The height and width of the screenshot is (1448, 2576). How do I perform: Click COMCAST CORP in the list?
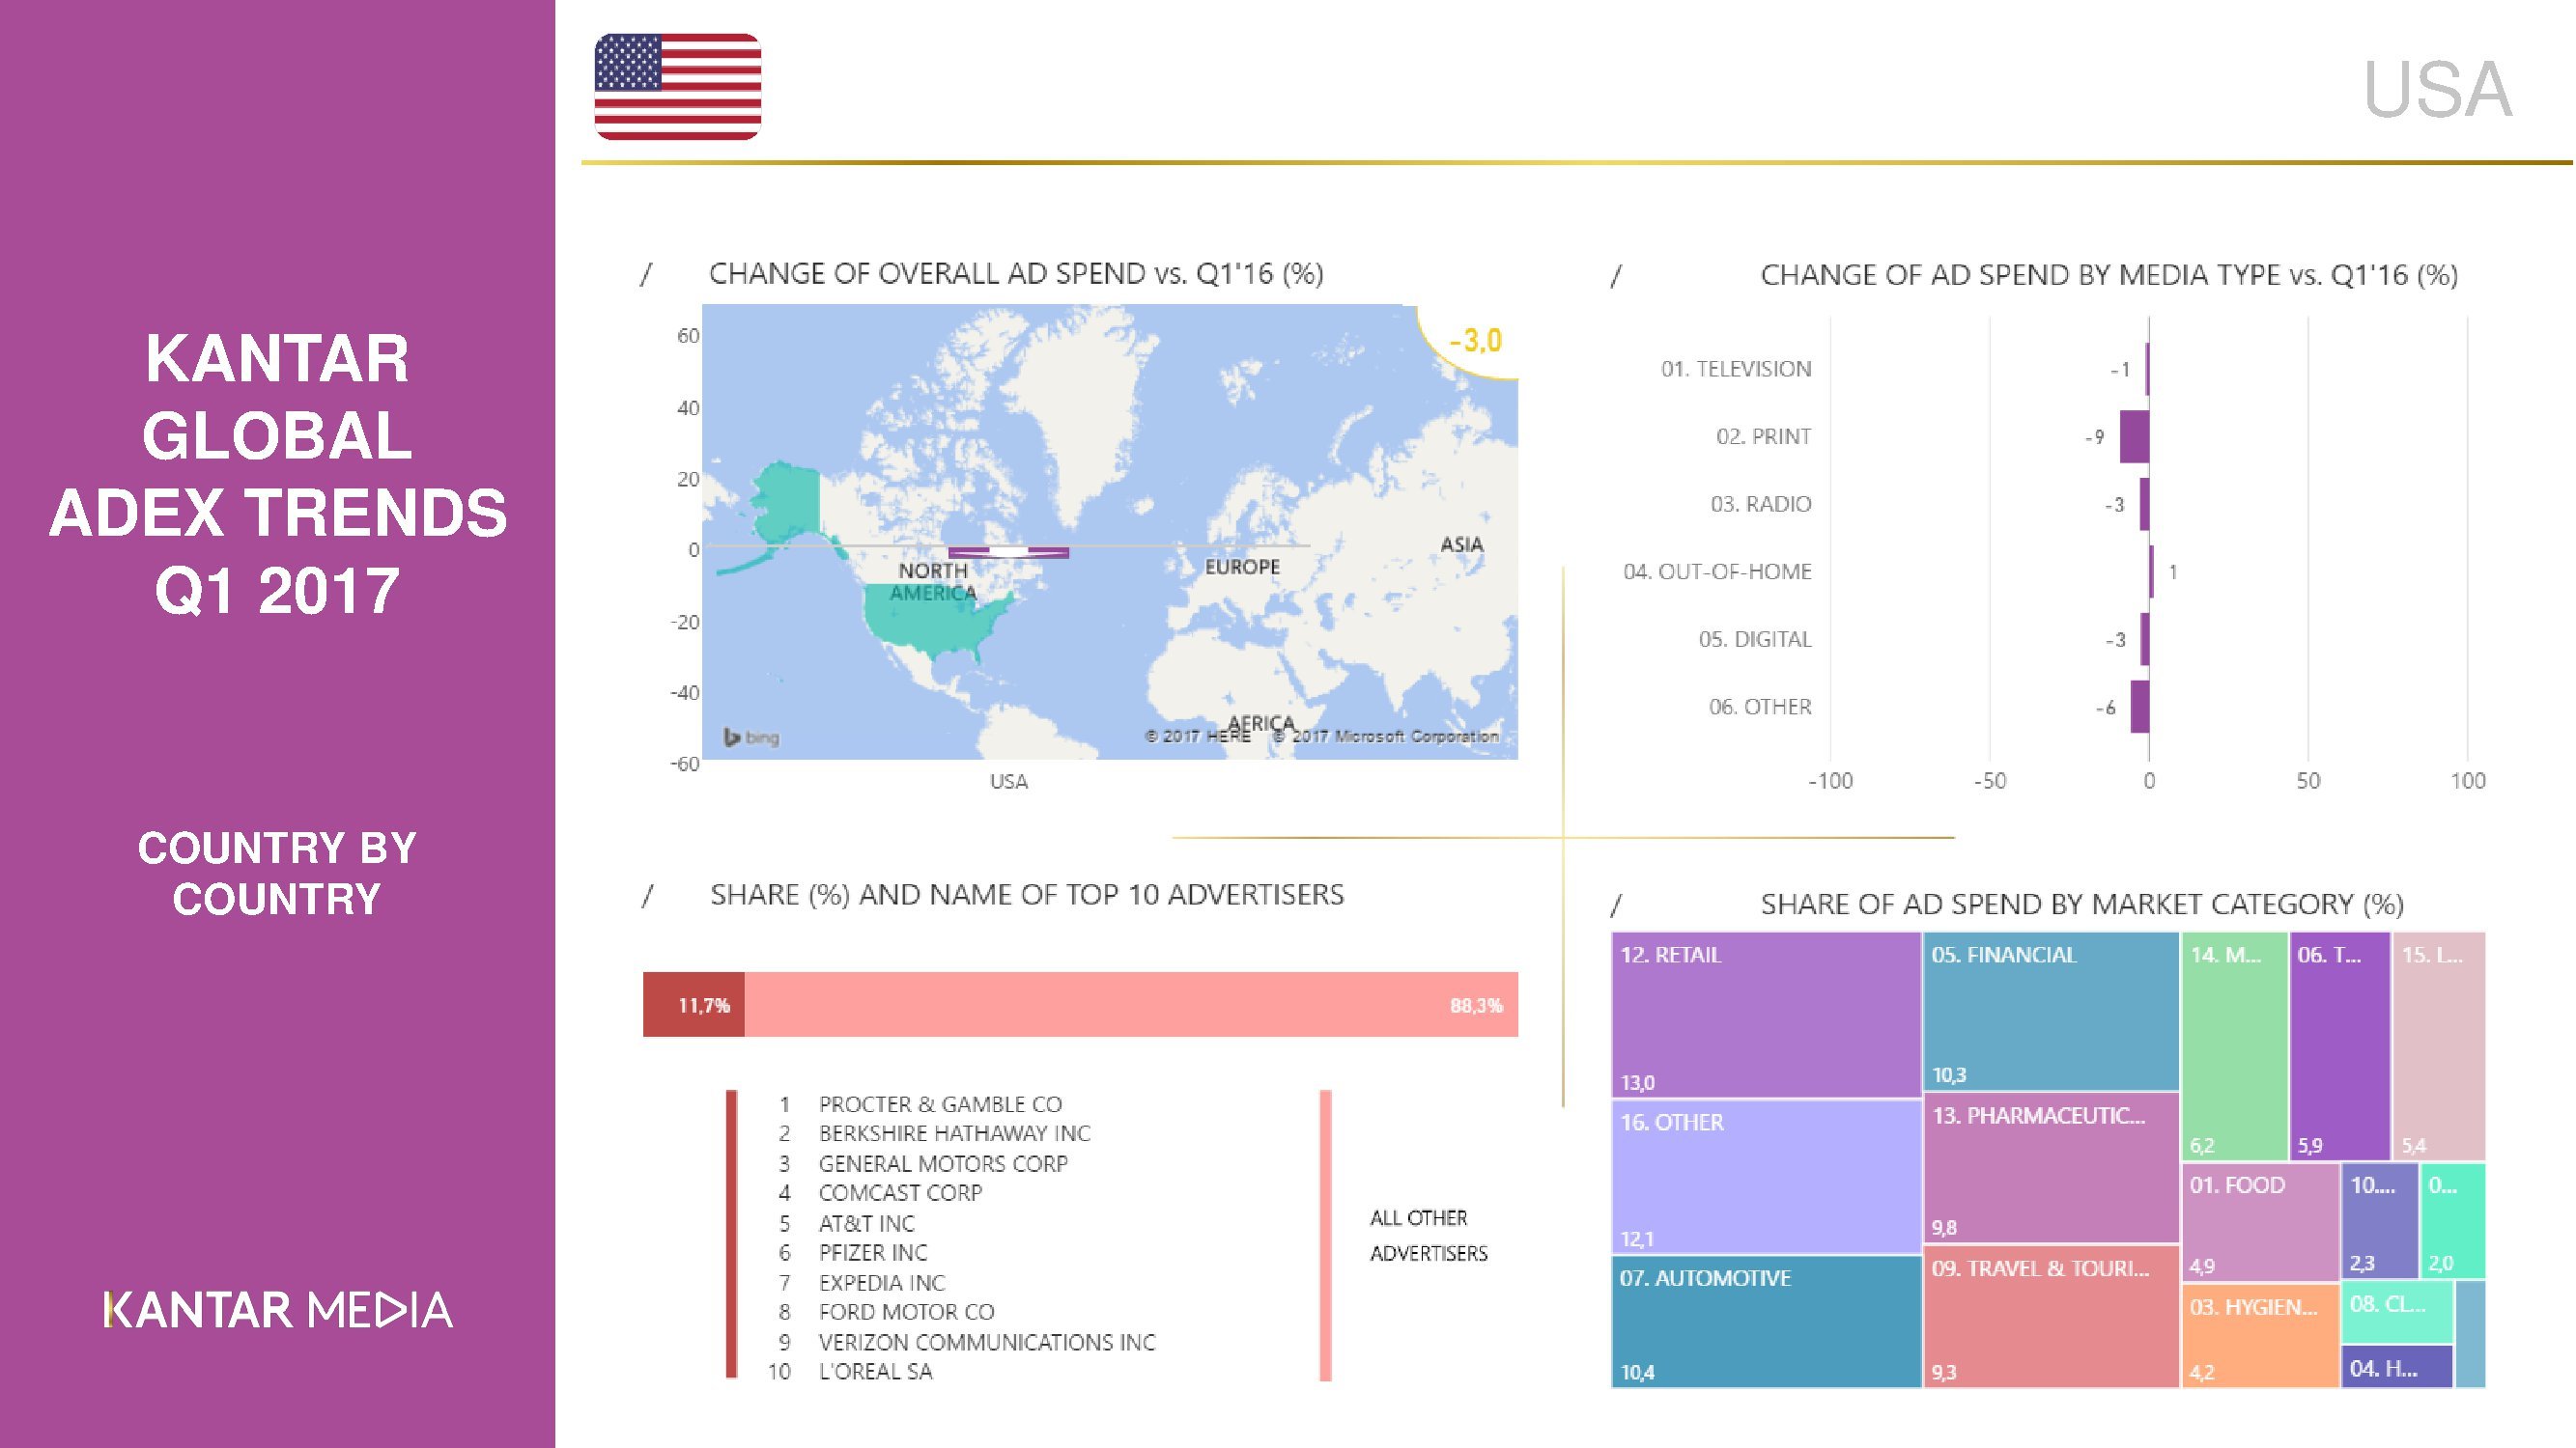point(900,1193)
